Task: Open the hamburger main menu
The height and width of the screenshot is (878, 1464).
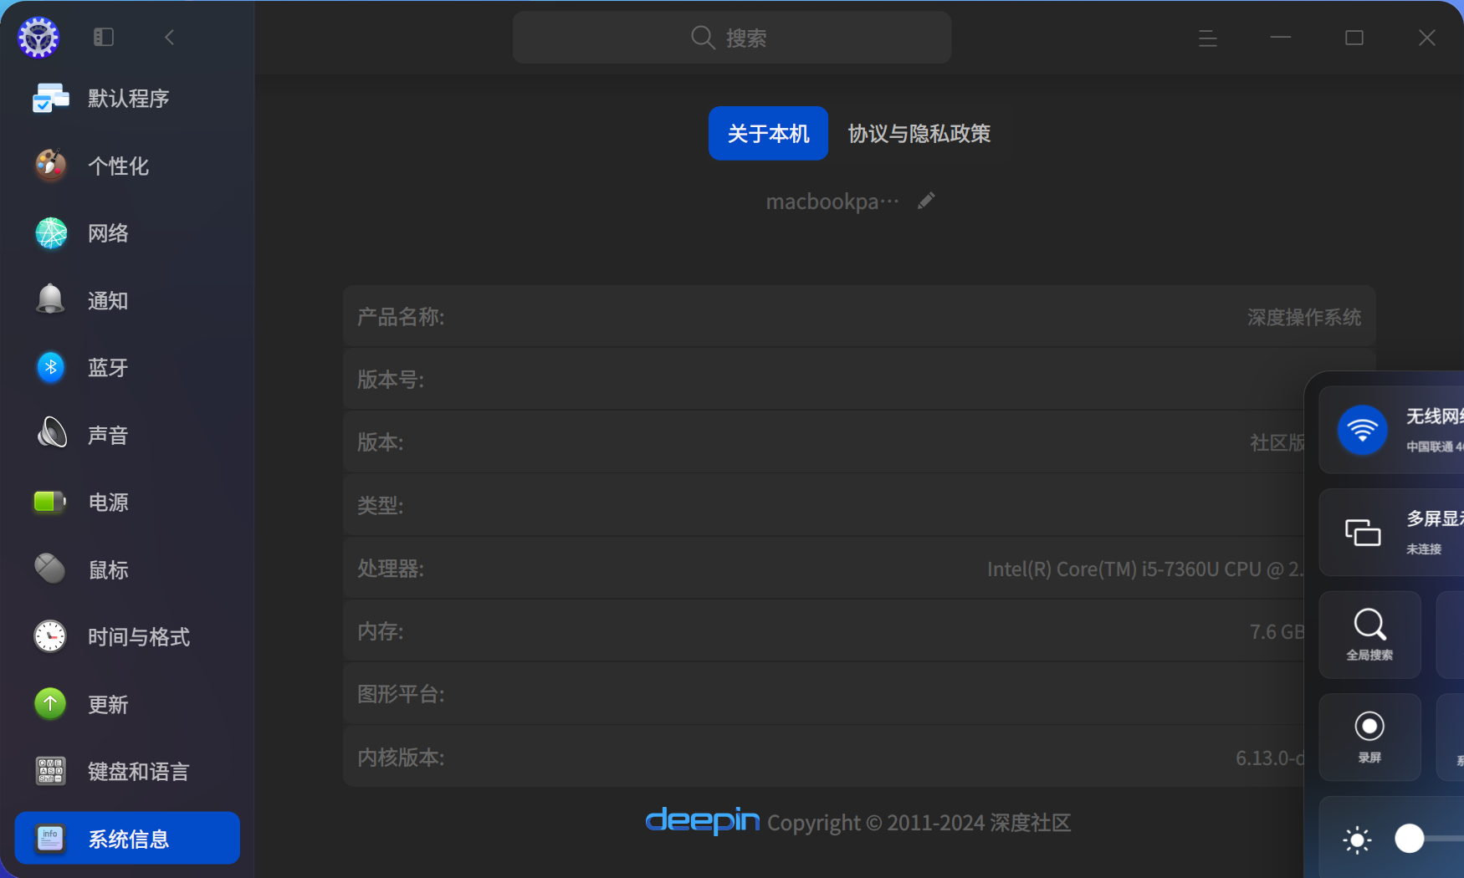Action: coord(1207,38)
